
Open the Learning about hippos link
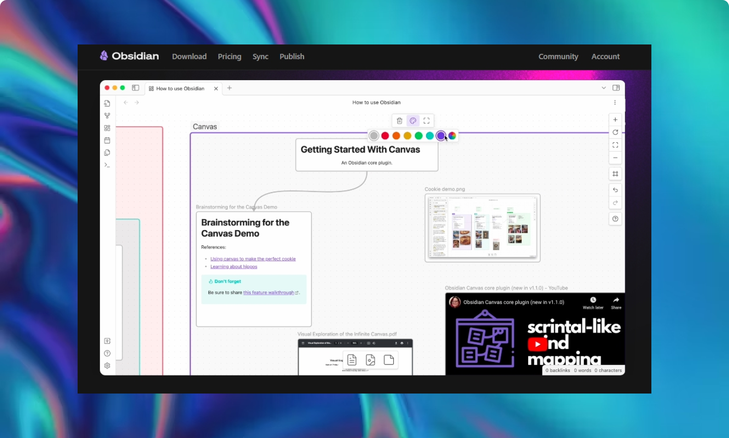point(234,267)
